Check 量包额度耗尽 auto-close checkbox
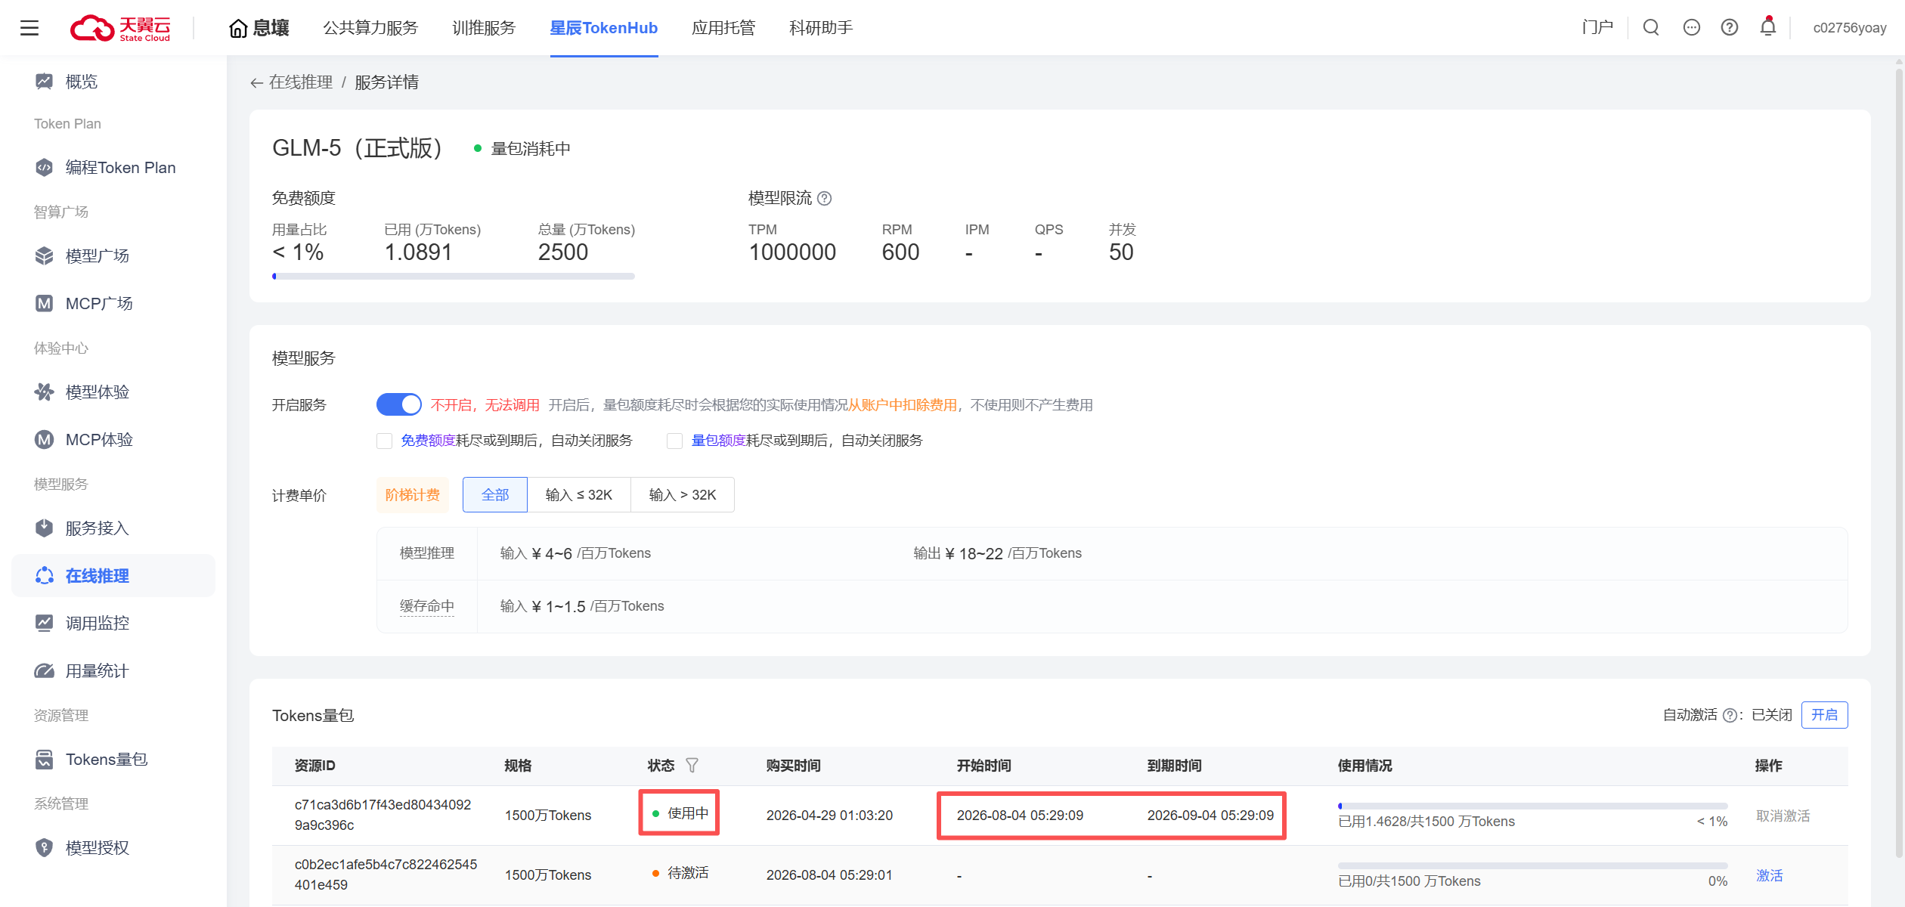The image size is (1905, 907). [675, 441]
